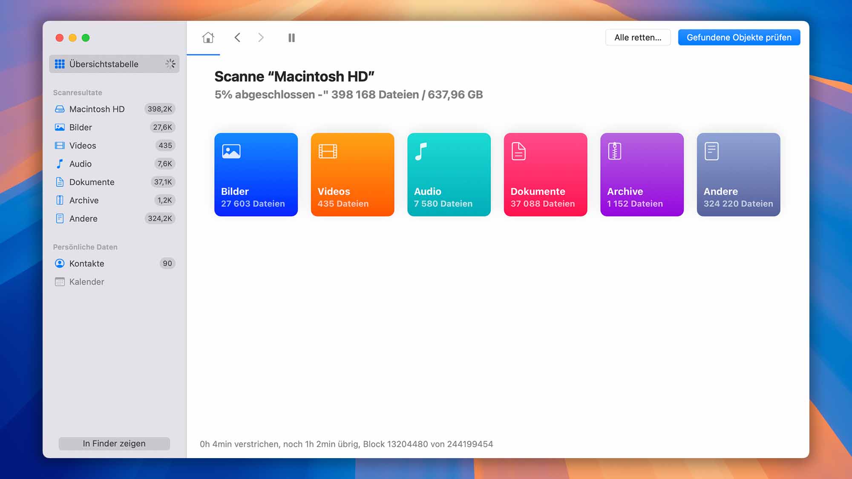
Task: Click the film strip icon on Videos card
Action: point(328,151)
